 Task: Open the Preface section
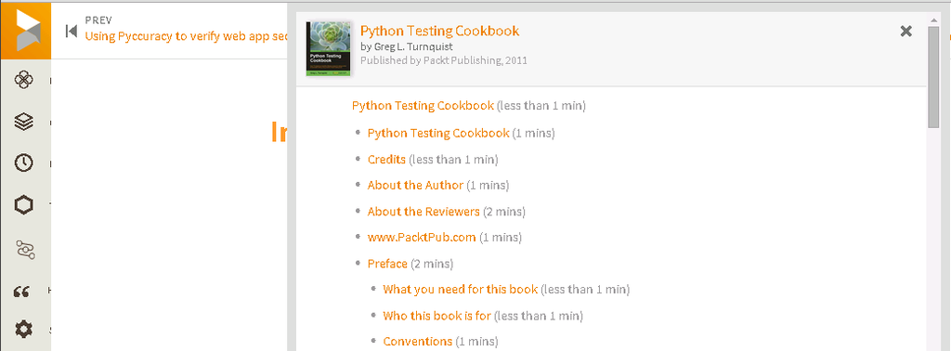point(387,264)
